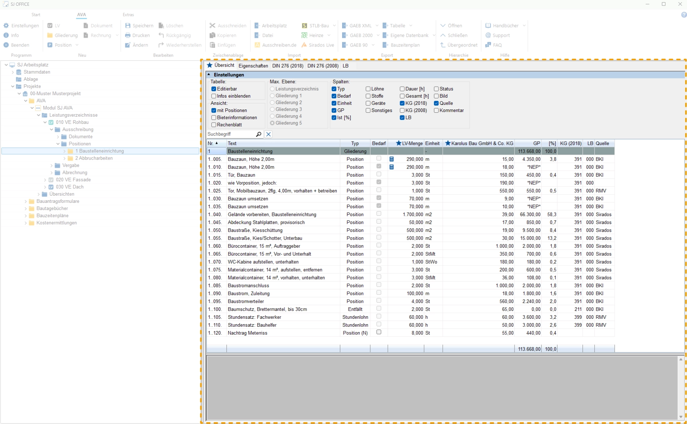Switch to the DIN 276 (2018) tab

pyautogui.click(x=287, y=66)
